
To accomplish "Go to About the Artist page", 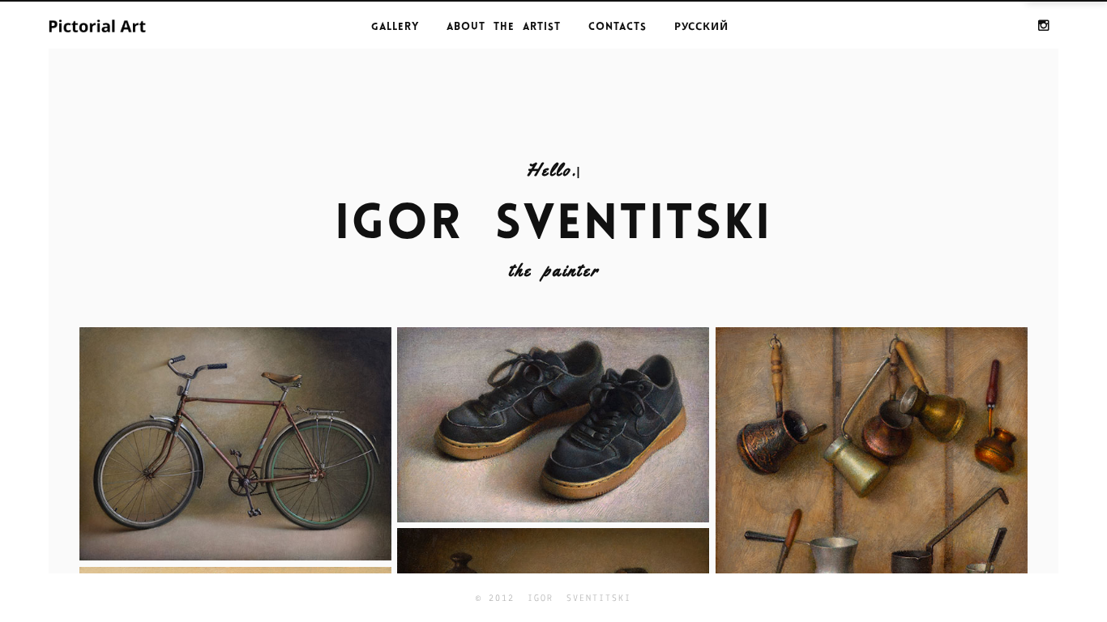I will (x=503, y=27).
